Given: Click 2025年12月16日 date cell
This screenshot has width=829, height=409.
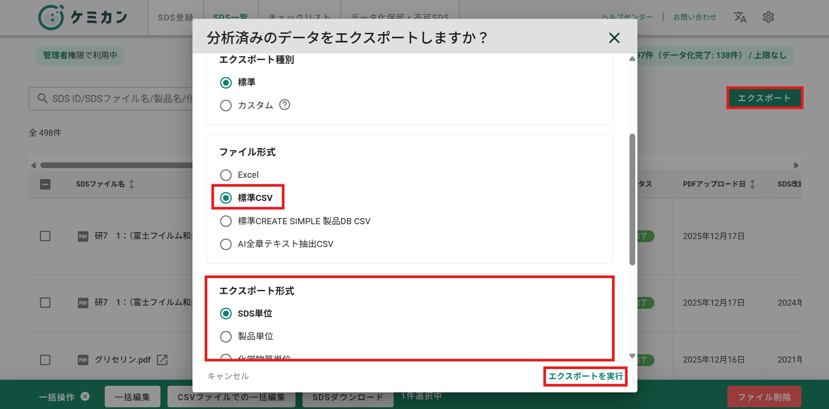Looking at the screenshot, I should (x=714, y=360).
